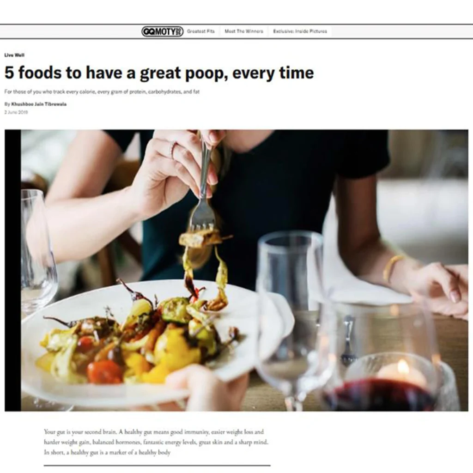
Task: Click author name Khushboo Jain Tibrewala
Action: pyautogui.click(x=39, y=104)
